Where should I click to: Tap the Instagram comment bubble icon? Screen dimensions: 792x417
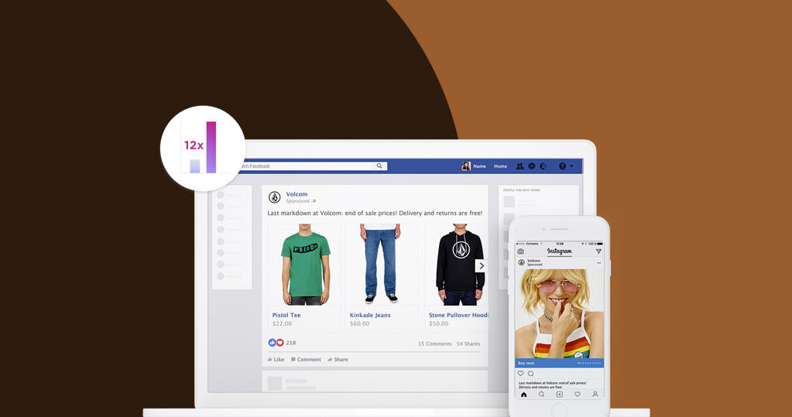[x=530, y=374]
